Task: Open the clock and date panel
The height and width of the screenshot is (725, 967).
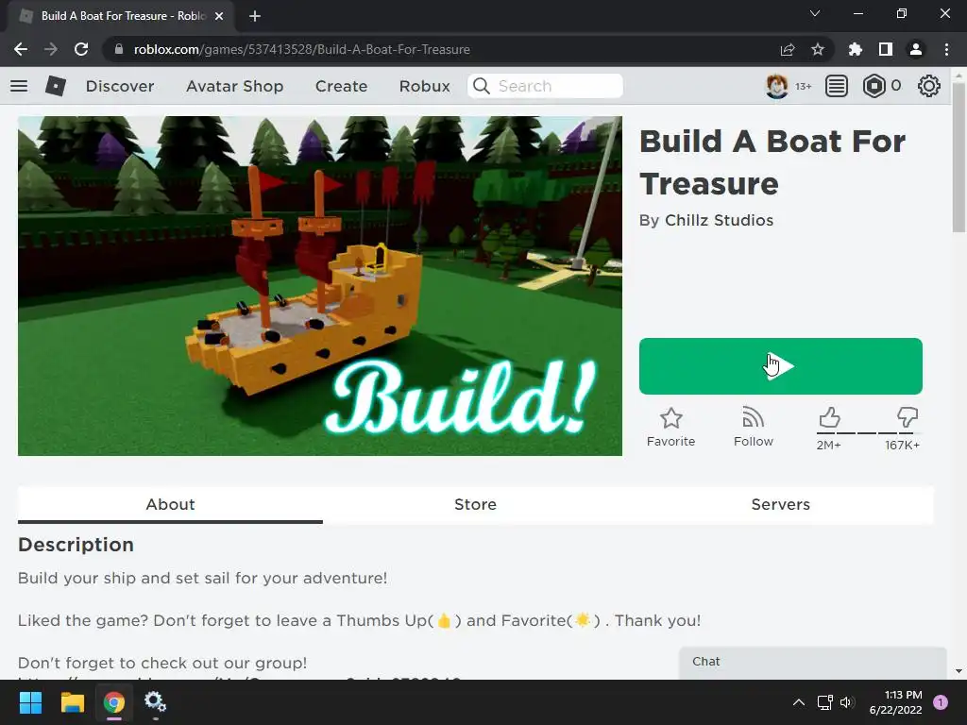Action: (x=895, y=702)
